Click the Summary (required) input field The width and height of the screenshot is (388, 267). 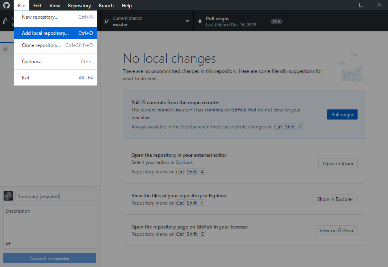tap(56, 196)
